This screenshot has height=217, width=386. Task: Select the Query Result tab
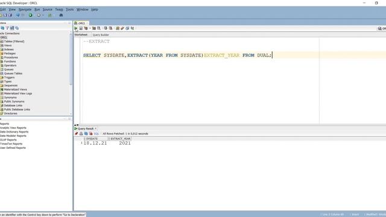86,128
